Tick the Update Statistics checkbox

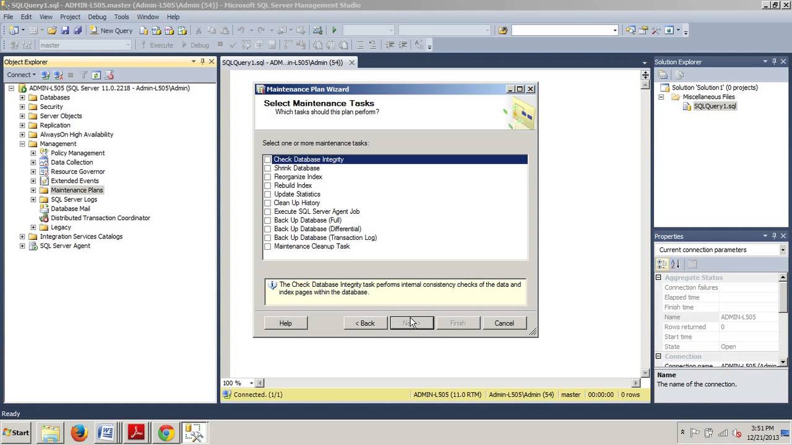click(x=268, y=194)
